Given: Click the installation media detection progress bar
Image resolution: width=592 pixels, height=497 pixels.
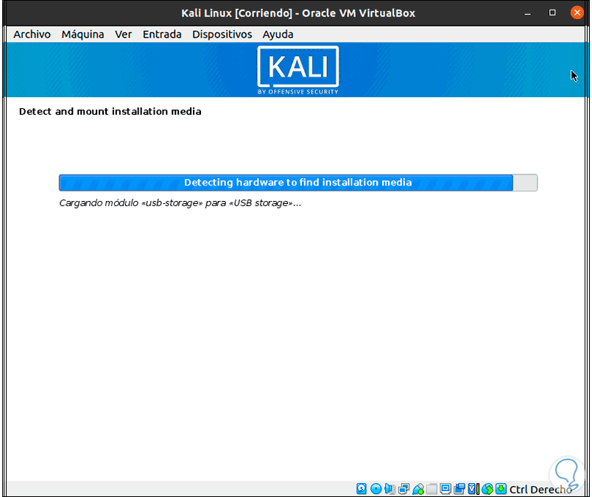Looking at the screenshot, I should click(298, 183).
